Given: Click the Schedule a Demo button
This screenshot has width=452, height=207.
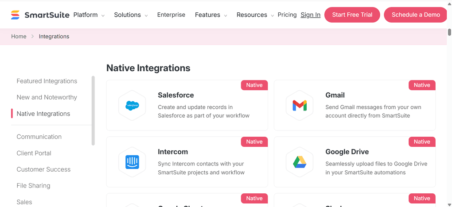Looking at the screenshot, I should (x=416, y=15).
